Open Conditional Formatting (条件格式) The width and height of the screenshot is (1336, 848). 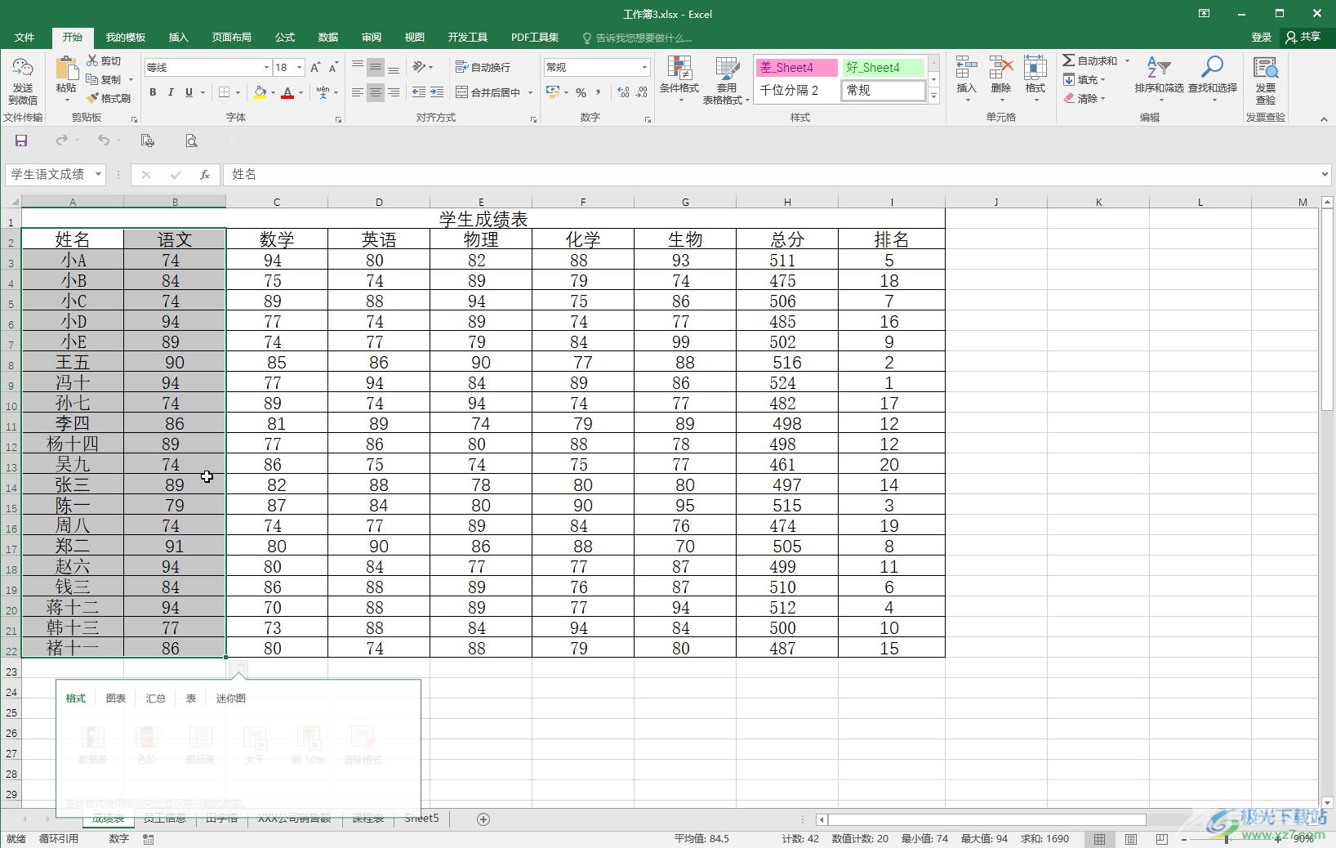(679, 81)
